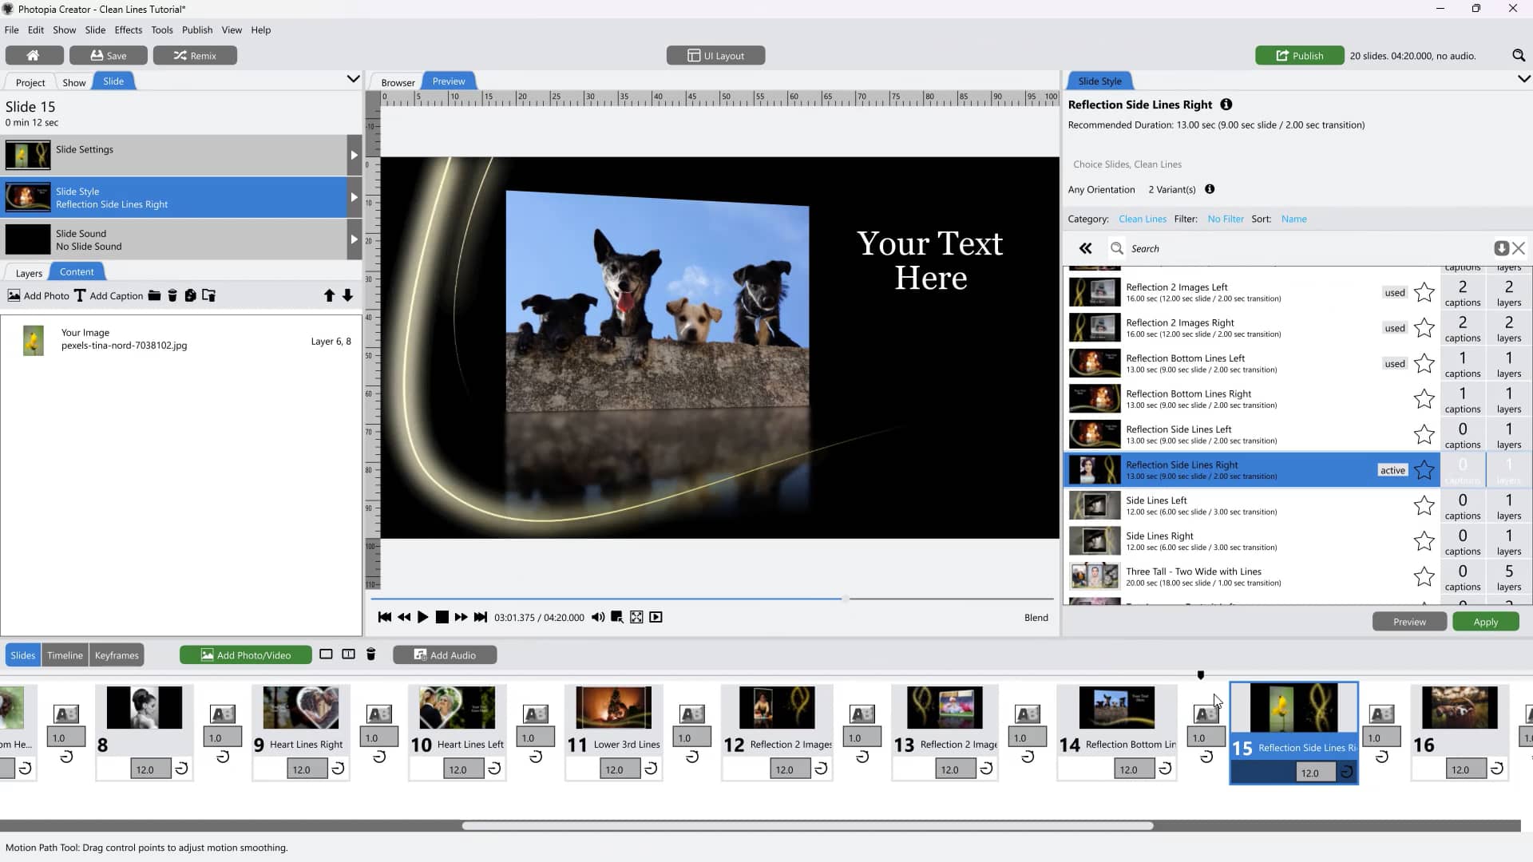Image resolution: width=1533 pixels, height=862 pixels.
Task: Select the Add Caption text tool
Action: tap(108, 295)
